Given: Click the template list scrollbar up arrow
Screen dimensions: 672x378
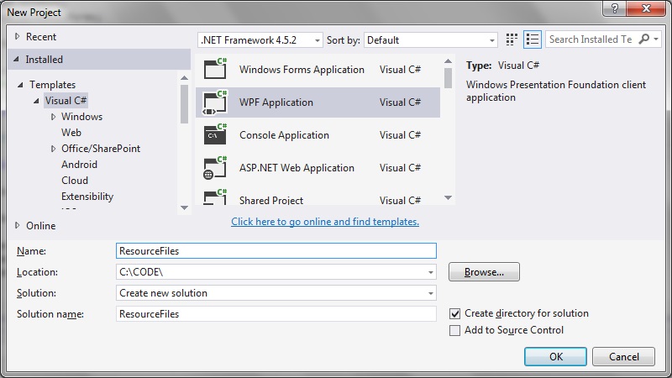Looking at the screenshot, I should pyautogui.click(x=448, y=61).
